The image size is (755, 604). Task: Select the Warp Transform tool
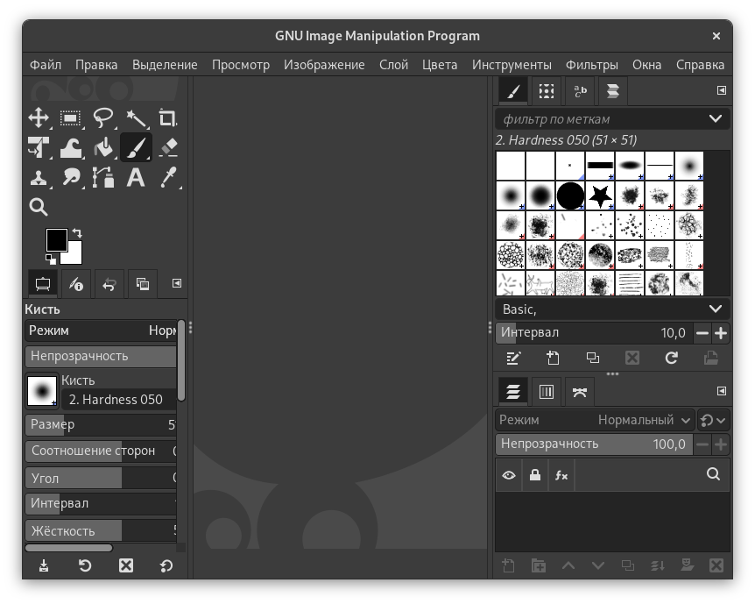click(x=71, y=147)
